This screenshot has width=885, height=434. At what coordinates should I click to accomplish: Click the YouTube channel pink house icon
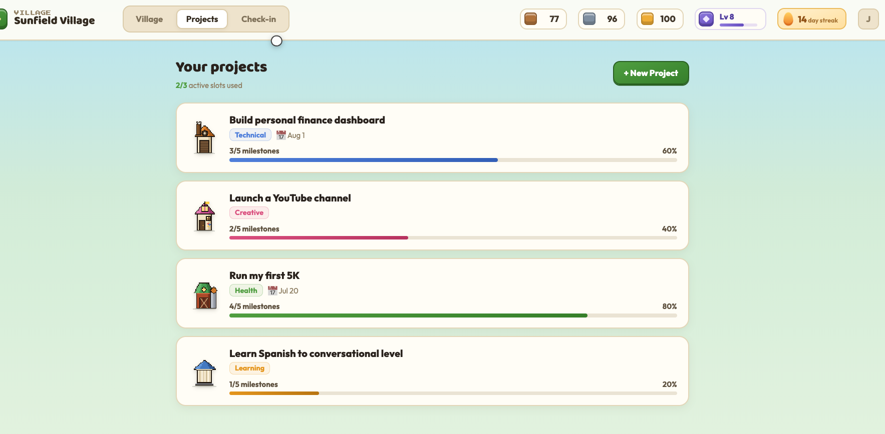[x=204, y=216]
